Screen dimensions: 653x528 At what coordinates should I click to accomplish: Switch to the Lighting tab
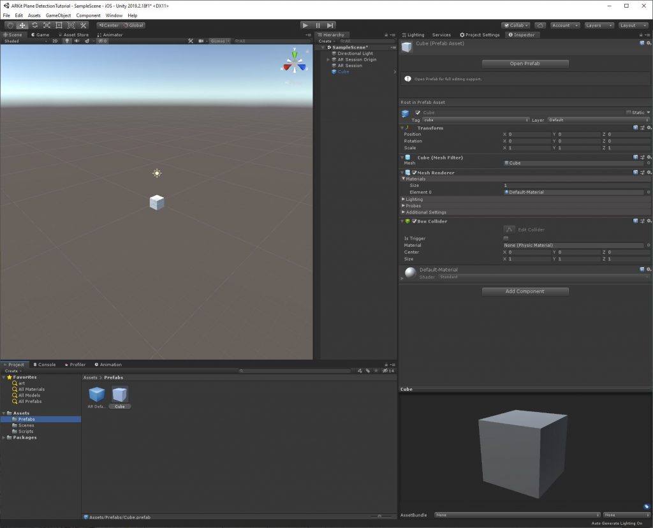[413, 35]
